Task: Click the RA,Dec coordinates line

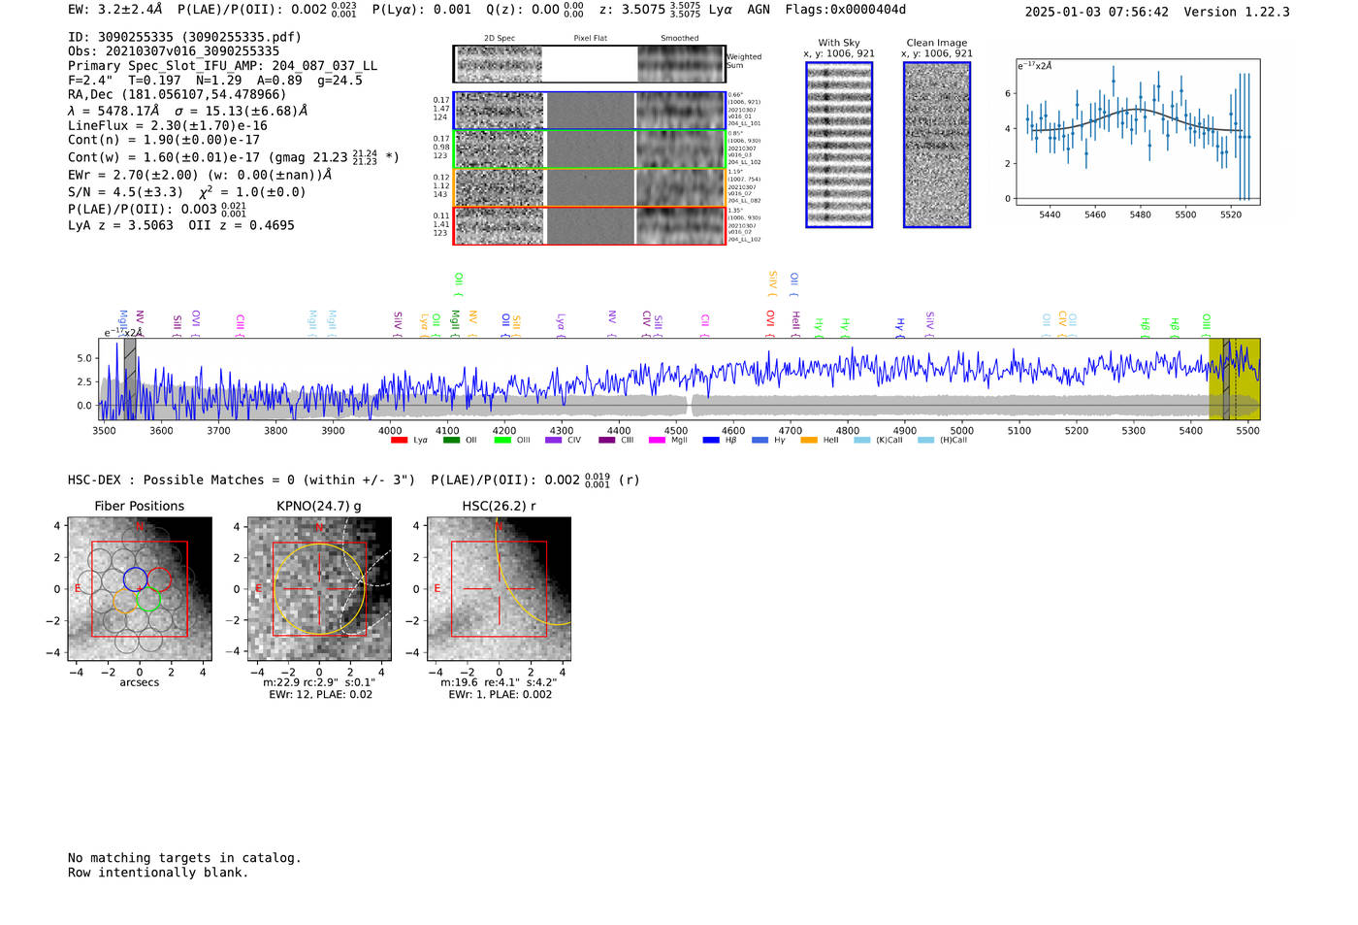Action: pos(178,94)
